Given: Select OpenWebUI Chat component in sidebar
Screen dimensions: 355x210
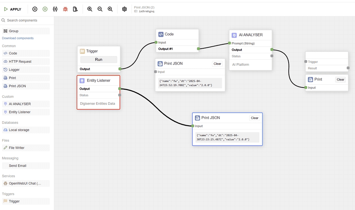Looking at the screenshot, I should (x=26, y=183).
